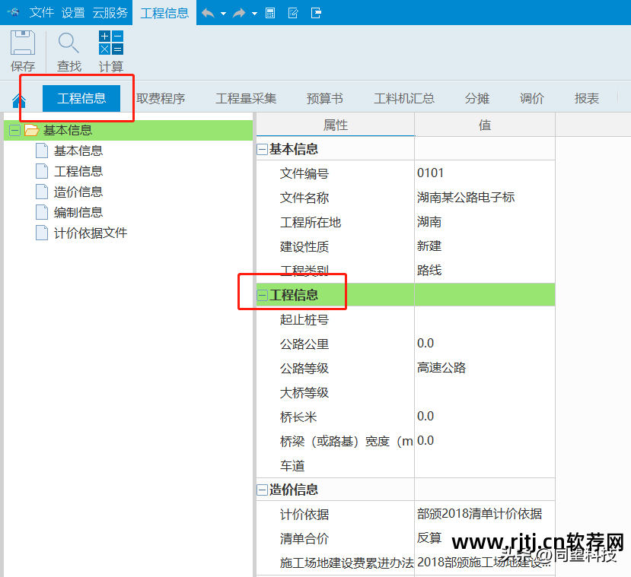Click the edit note icon in title bar
The image size is (631, 577).
(x=293, y=13)
